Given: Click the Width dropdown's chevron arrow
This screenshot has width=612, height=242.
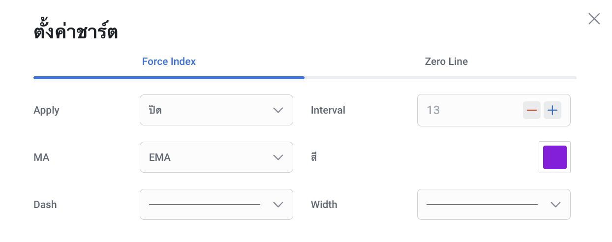Looking at the screenshot, I should [x=555, y=205].
